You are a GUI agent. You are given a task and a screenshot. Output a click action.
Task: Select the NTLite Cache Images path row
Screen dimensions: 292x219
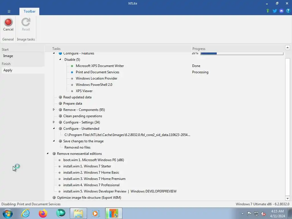pos(127,135)
